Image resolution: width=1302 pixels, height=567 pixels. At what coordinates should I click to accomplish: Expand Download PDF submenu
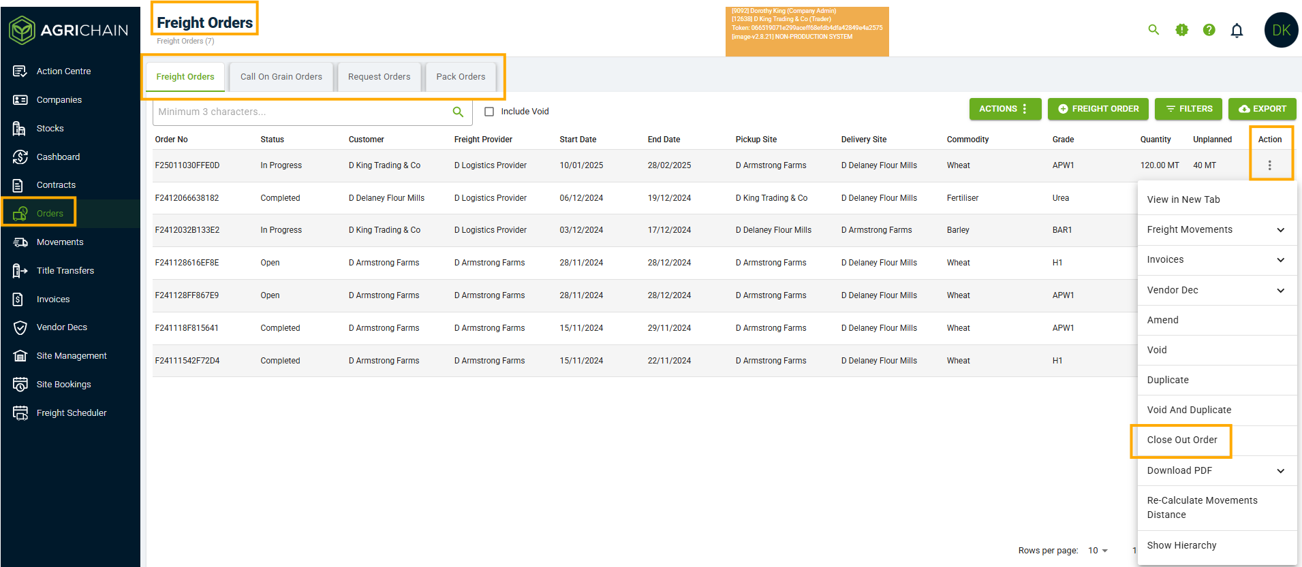click(x=1281, y=471)
